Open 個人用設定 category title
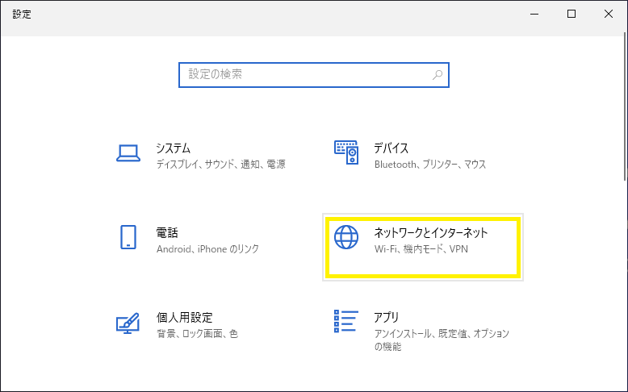Viewport: 628px width, 392px height. point(185,318)
